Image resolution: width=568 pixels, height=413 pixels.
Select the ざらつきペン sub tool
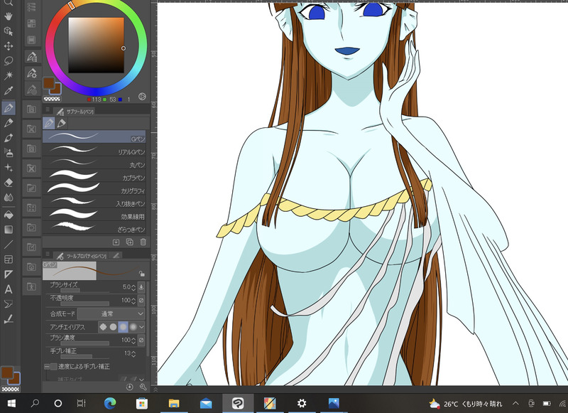click(x=94, y=227)
